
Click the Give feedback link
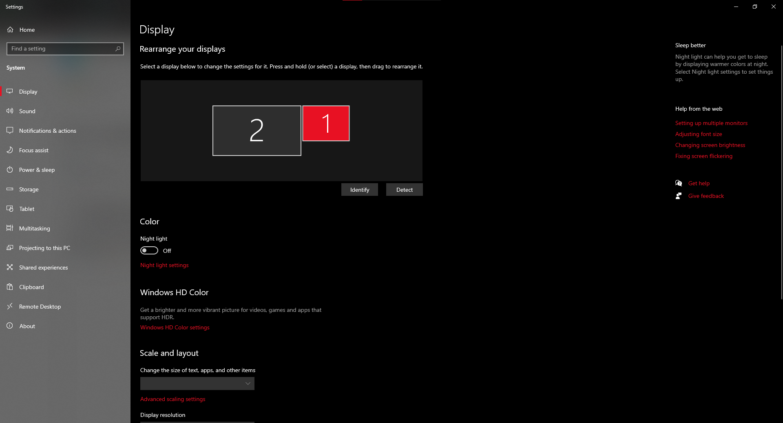coord(706,196)
